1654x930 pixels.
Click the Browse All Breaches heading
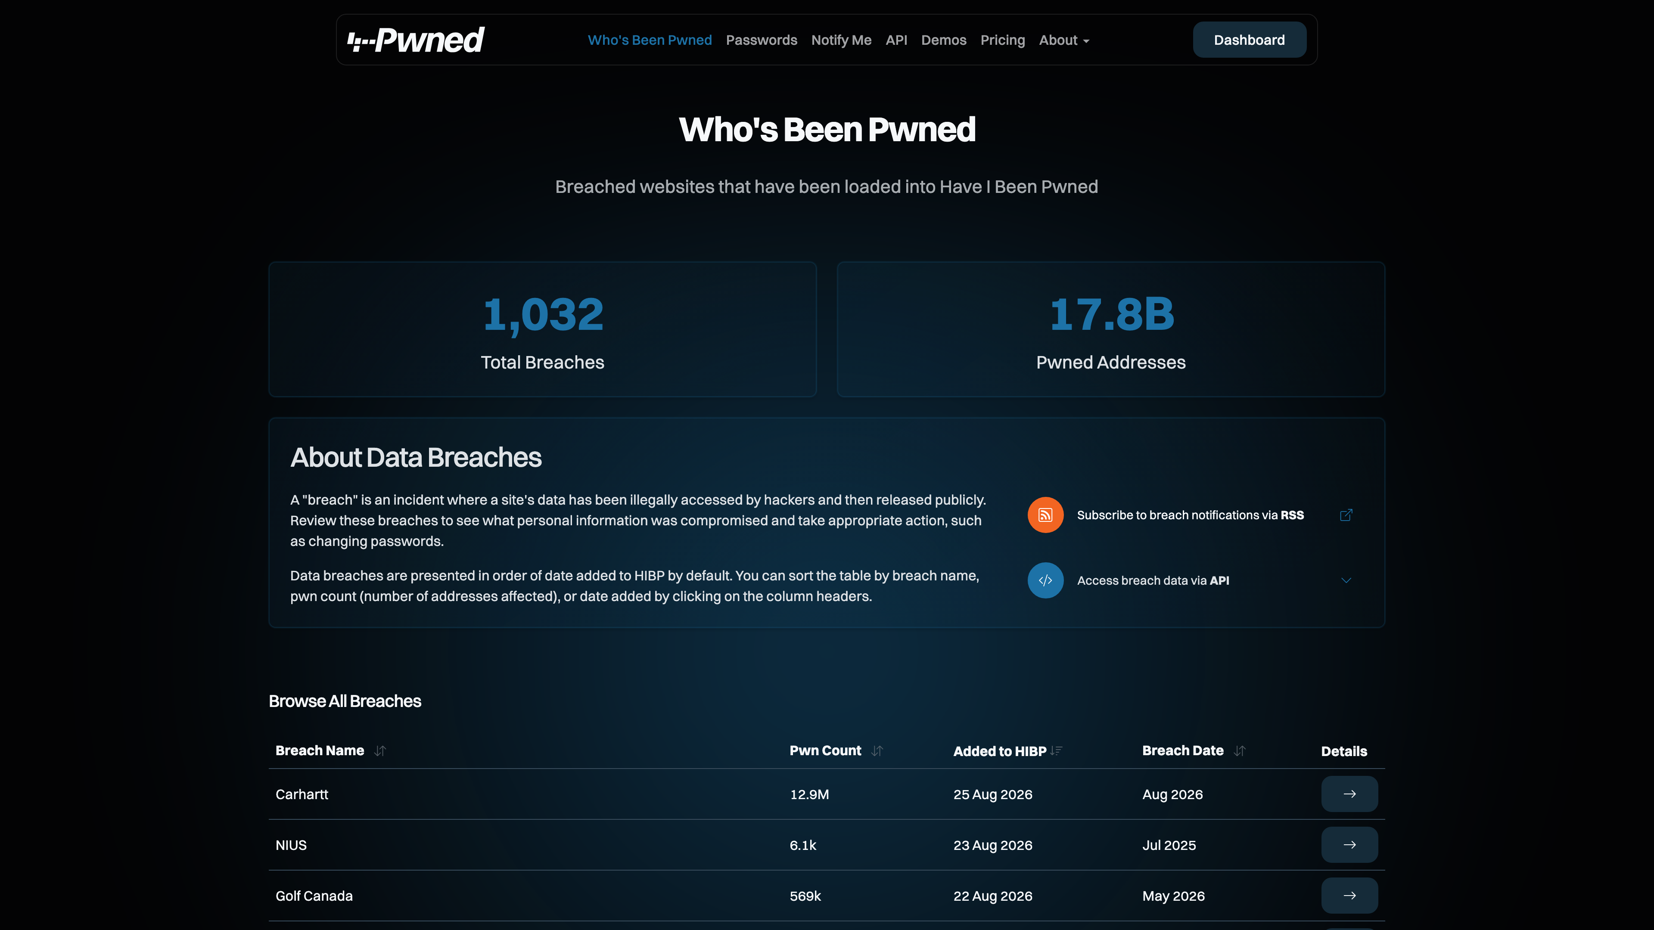tap(345, 701)
